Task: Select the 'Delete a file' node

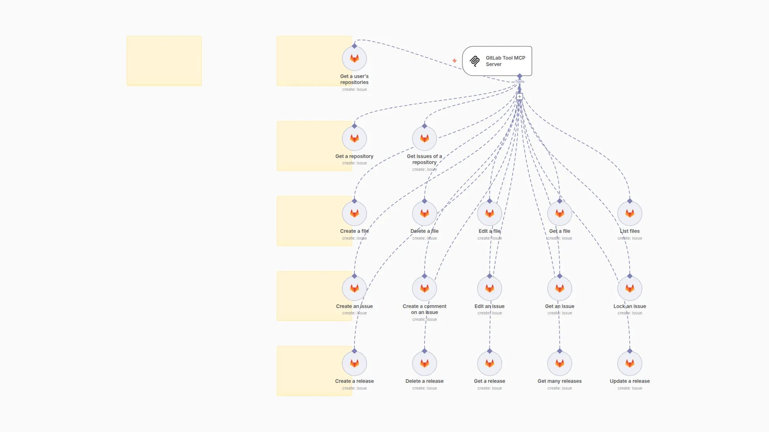Action: [x=424, y=214]
